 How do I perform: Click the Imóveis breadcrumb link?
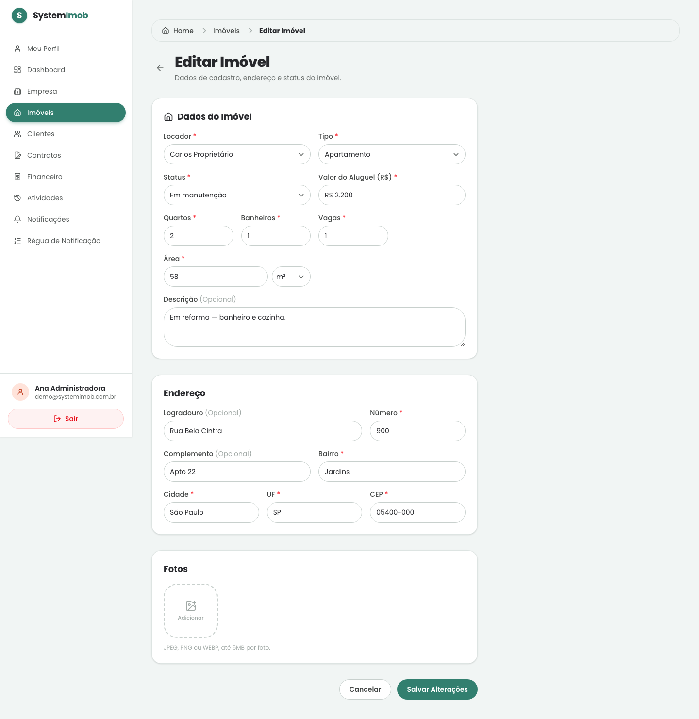point(226,31)
